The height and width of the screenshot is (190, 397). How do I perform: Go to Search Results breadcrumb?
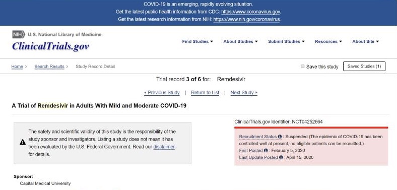[49, 67]
